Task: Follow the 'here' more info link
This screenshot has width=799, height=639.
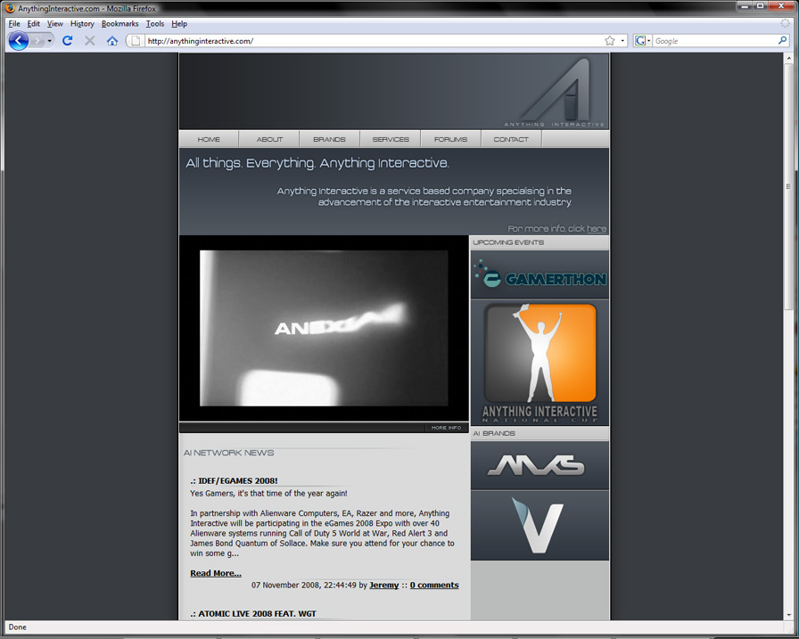Action: pyautogui.click(x=597, y=229)
